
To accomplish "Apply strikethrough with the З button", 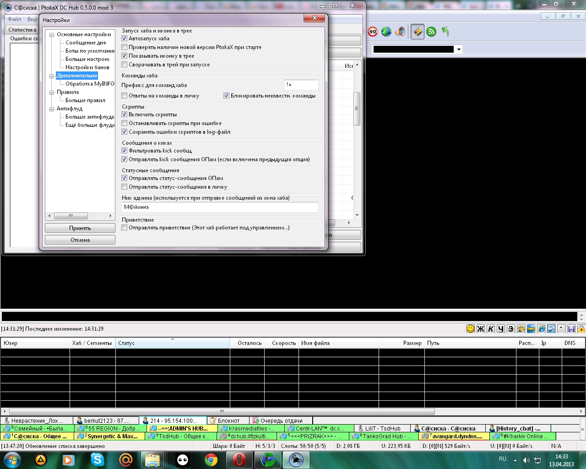I will click(x=510, y=329).
